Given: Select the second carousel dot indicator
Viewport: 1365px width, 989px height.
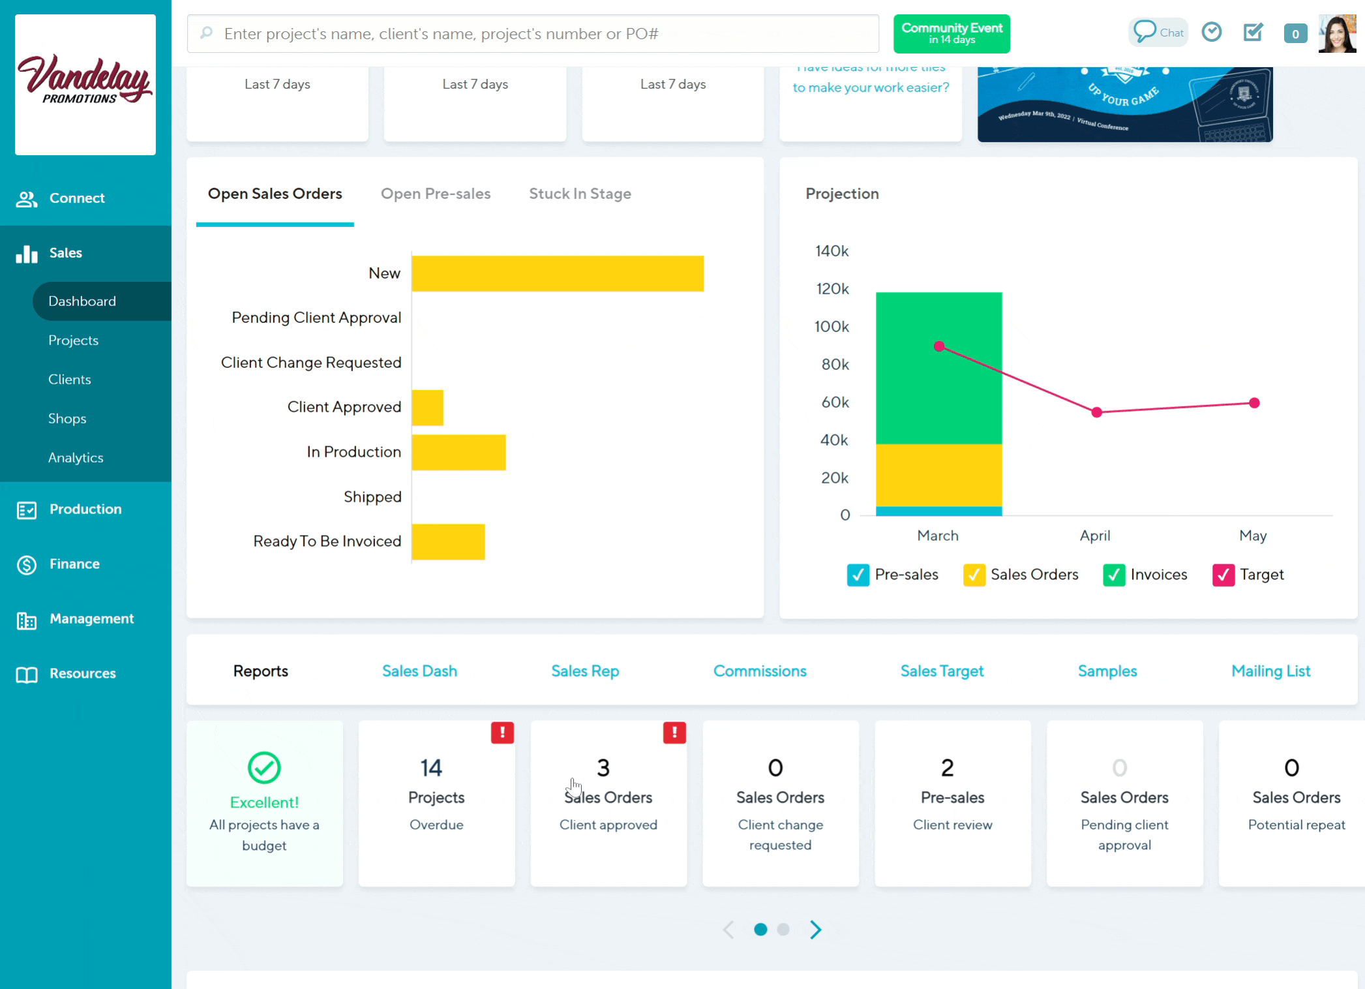Looking at the screenshot, I should [783, 930].
